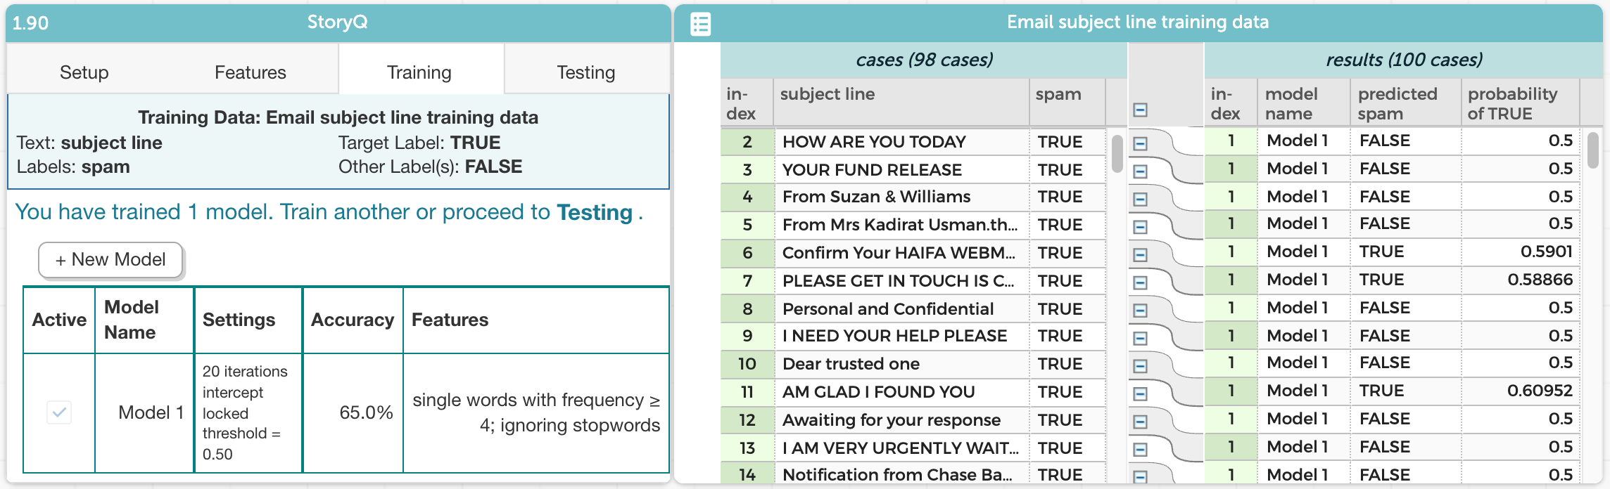Collapse group for Awaiting for your response row
1610x489 pixels.
point(1140,422)
